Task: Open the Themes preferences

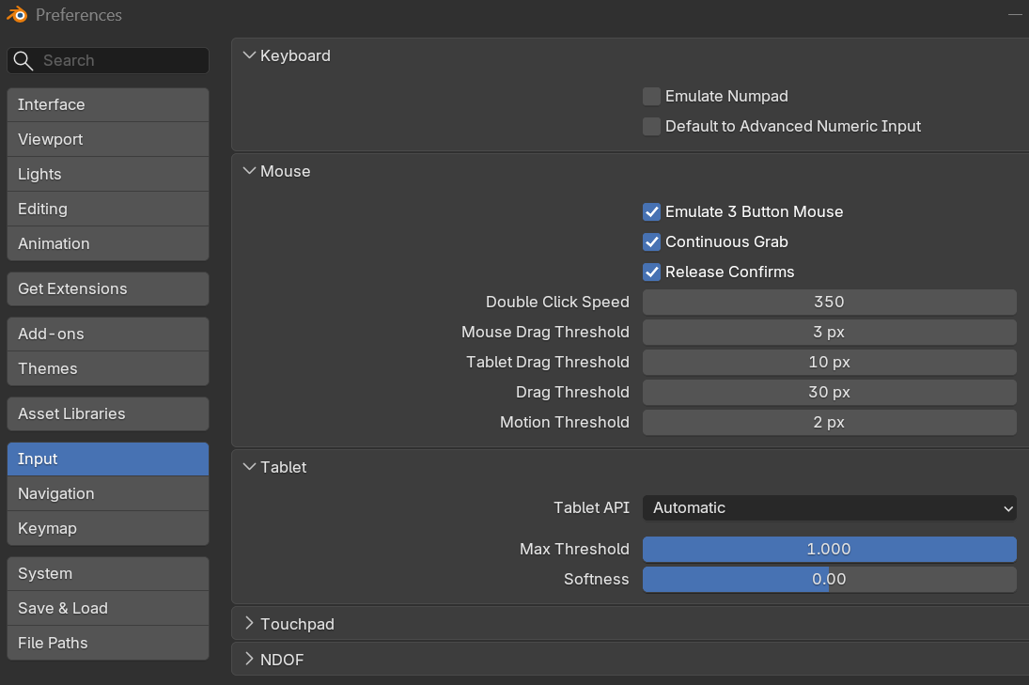Action: [108, 368]
